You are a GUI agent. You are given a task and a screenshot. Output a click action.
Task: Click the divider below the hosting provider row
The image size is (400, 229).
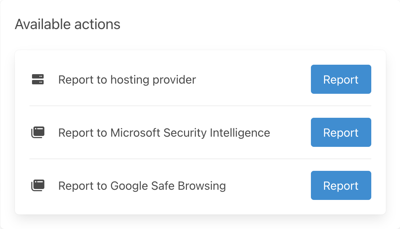pyautogui.click(x=200, y=106)
